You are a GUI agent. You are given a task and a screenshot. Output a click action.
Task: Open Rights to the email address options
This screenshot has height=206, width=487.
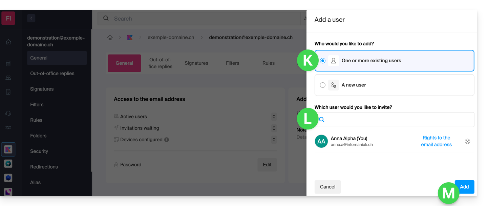click(436, 141)
